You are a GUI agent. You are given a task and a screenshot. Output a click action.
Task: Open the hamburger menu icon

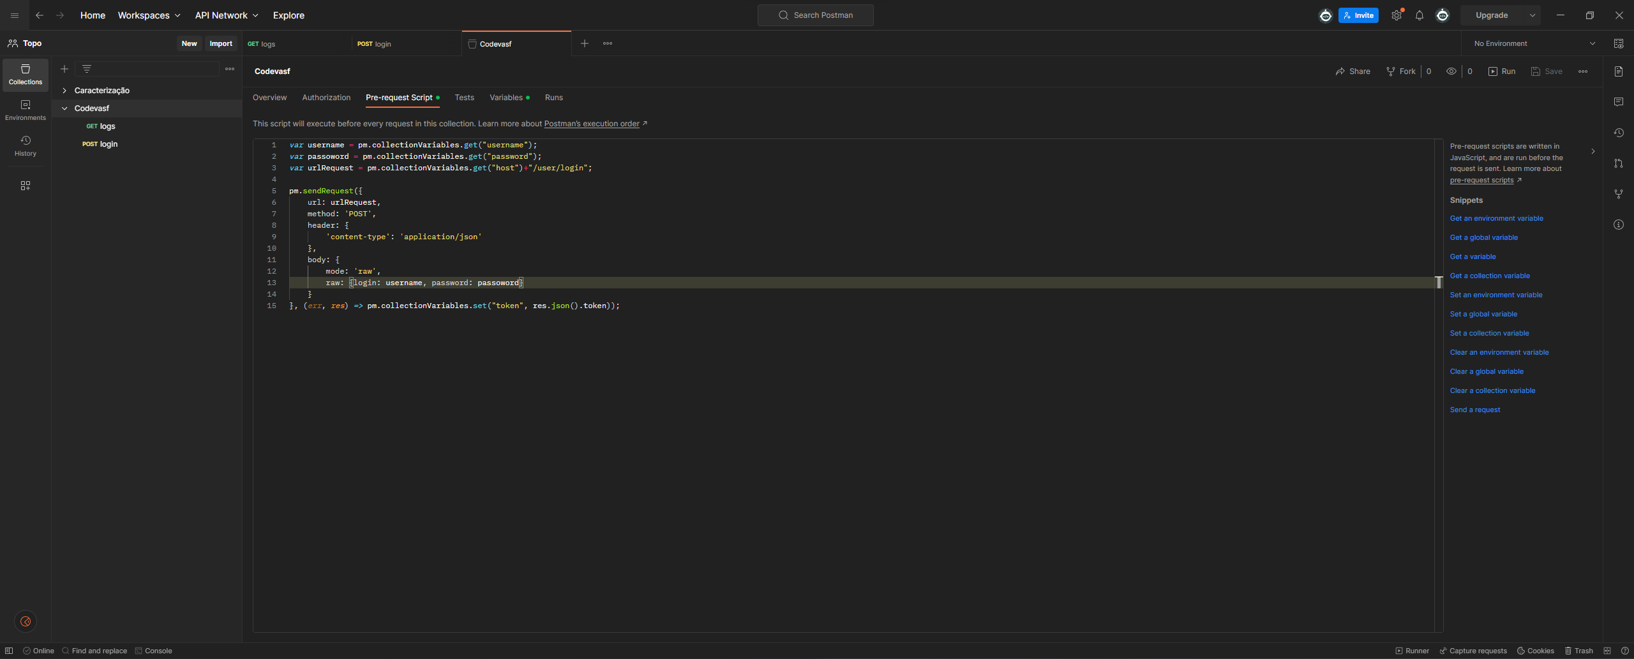coord(15,15)
